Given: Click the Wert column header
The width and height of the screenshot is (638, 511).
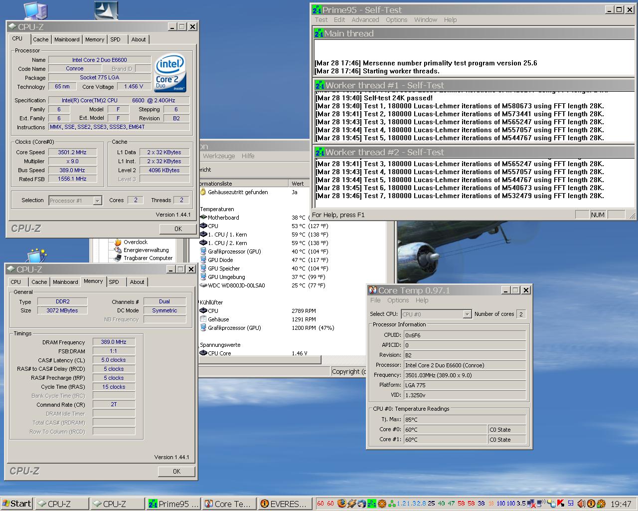Looking at the screenshot, I should pyautogui.click(x=298, y=184).
